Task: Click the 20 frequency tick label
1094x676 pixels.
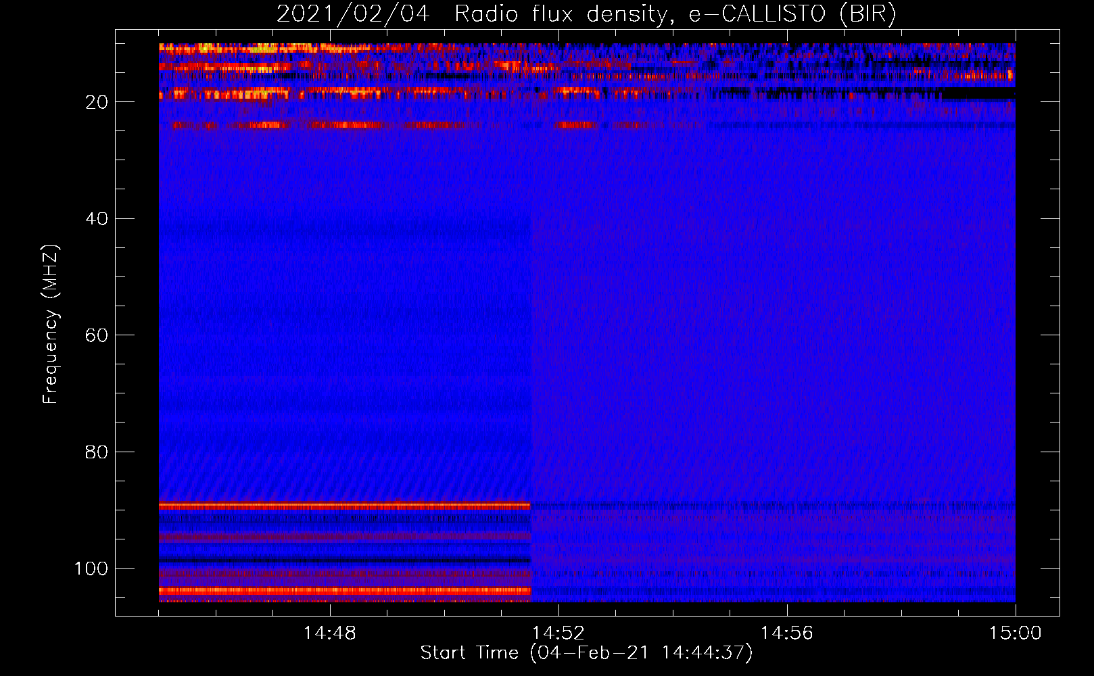Action: (x=97, y=102)
